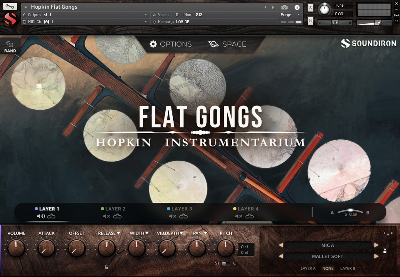Click the RAND dice button
Screen dimensions: 400x277
tap(10, 46)
